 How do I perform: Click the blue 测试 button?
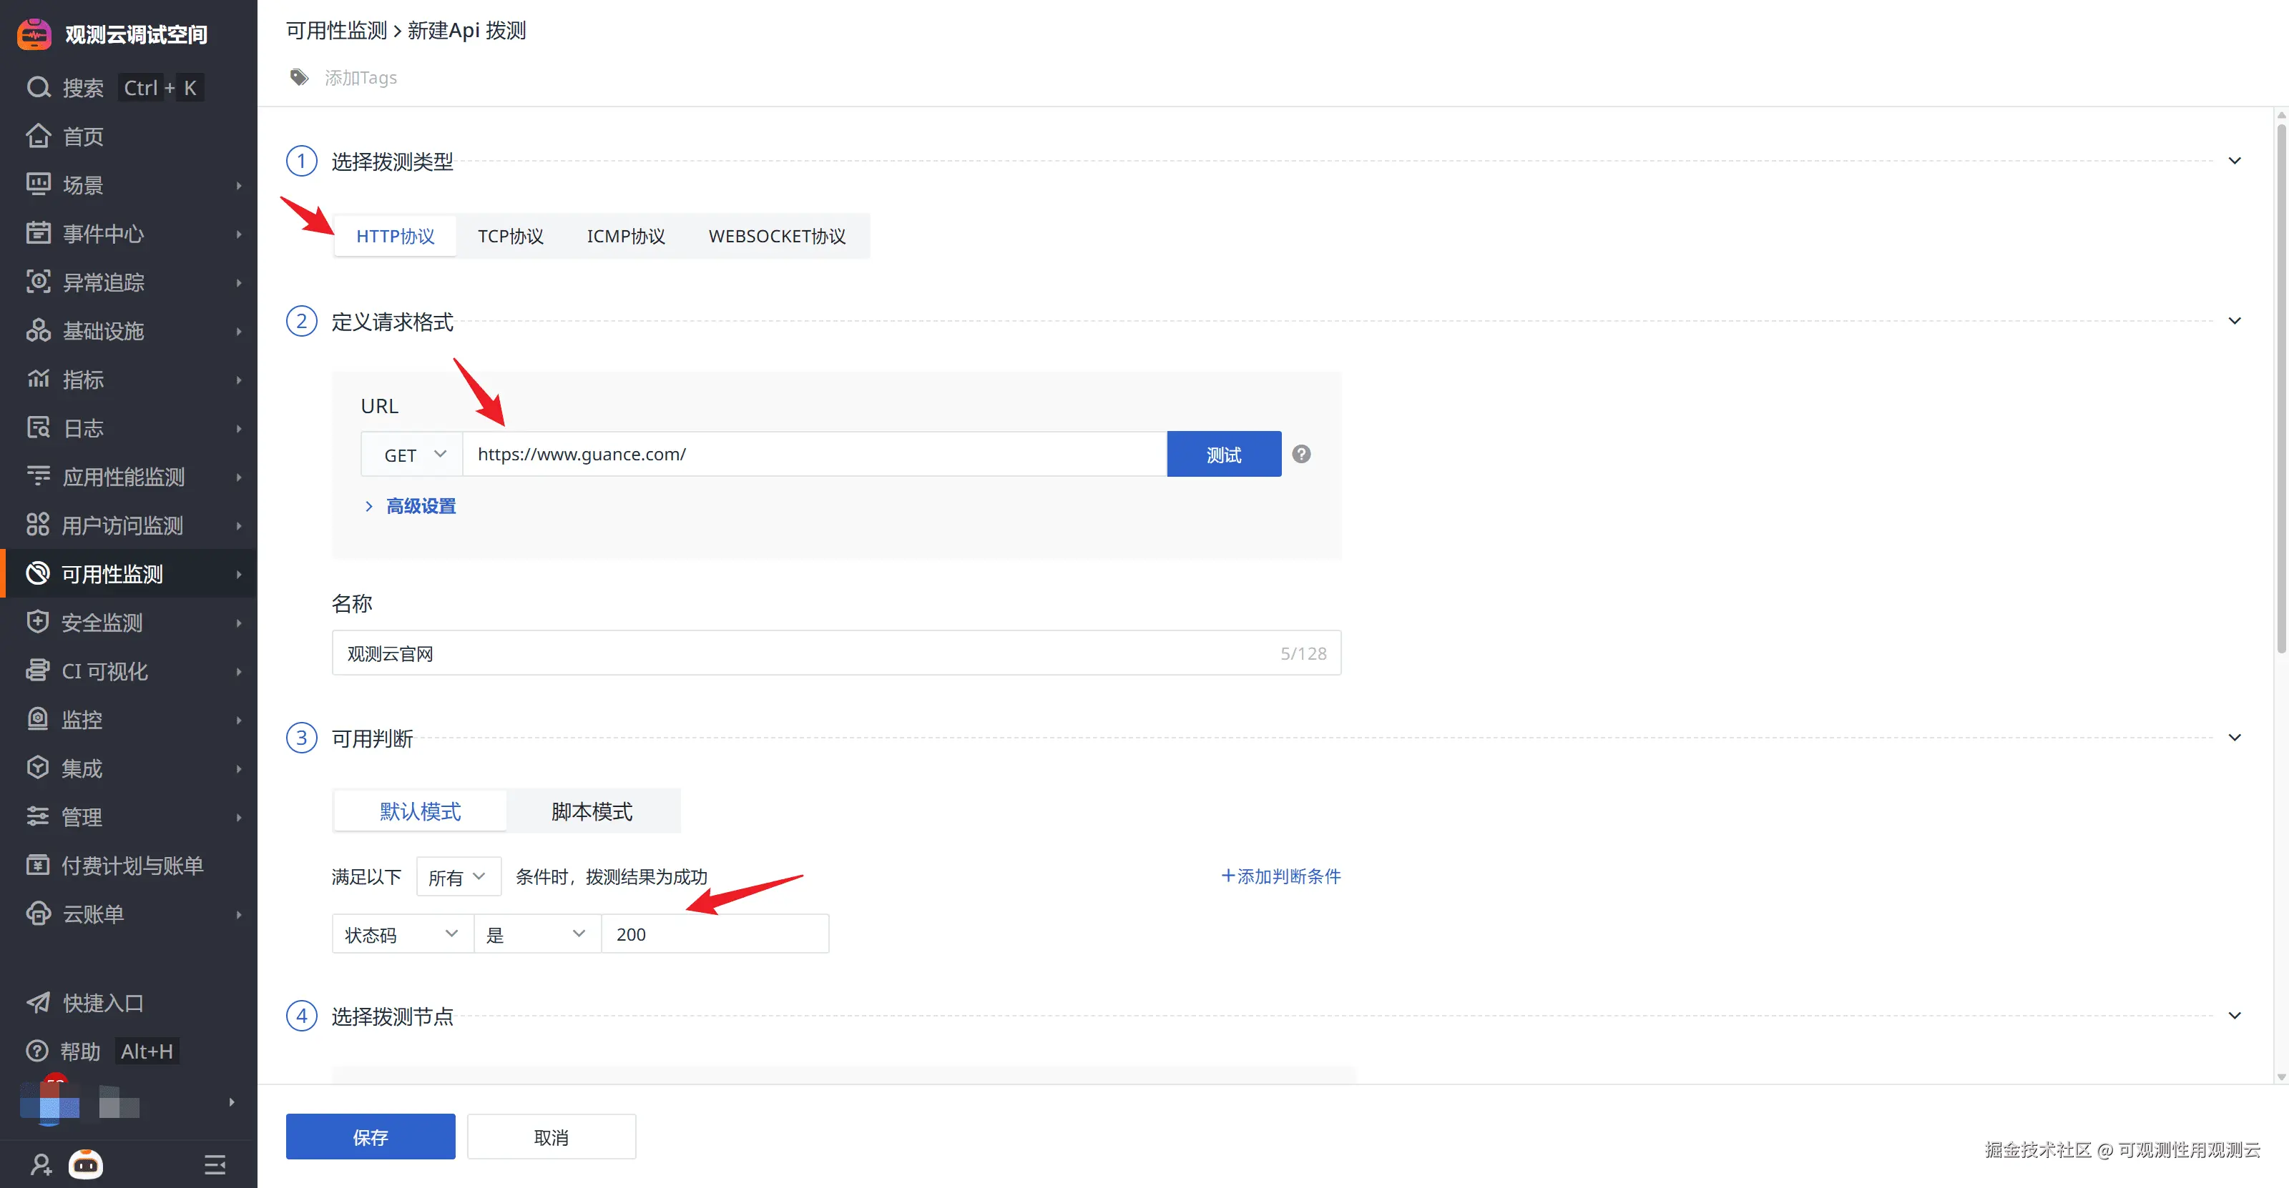pyautogui.click(x=1224, y=455)
